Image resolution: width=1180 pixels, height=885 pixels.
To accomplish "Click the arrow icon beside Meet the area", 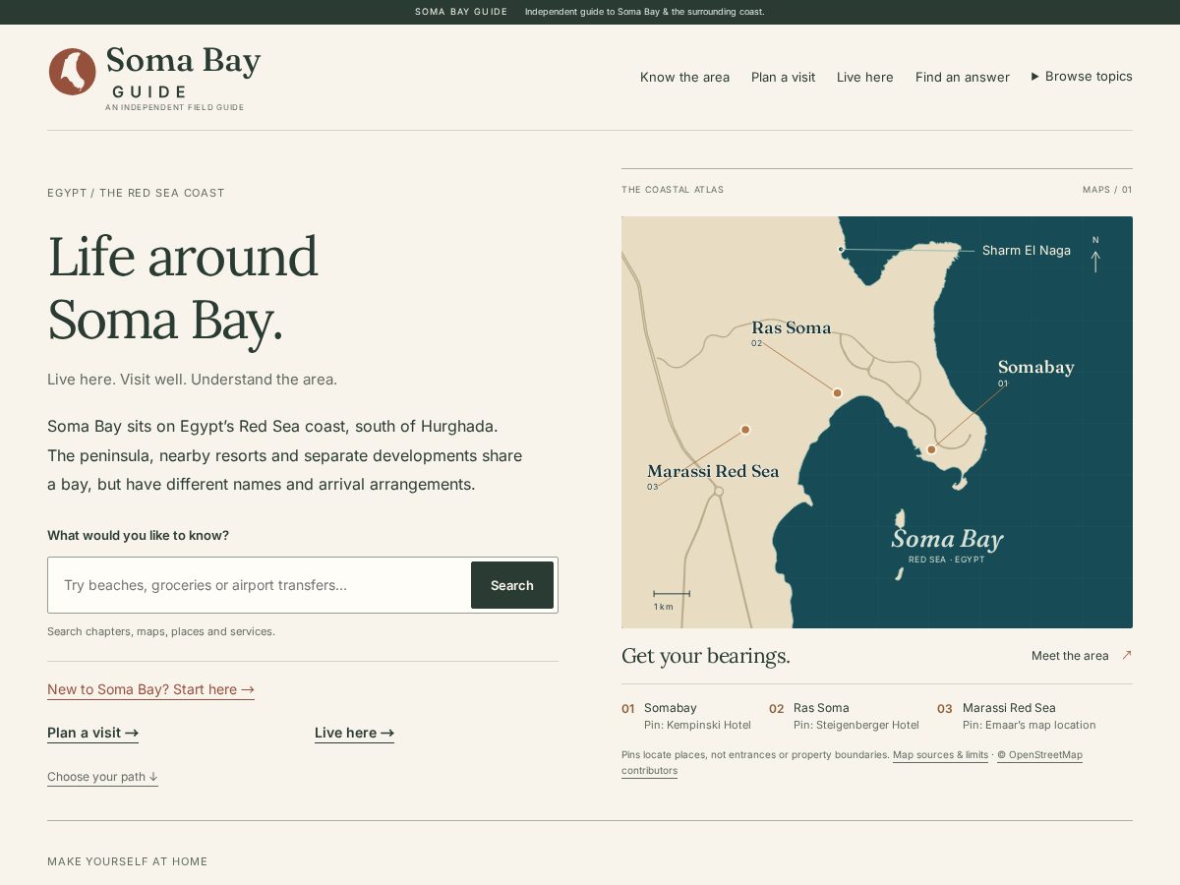I will pyautogui.click(x=1127, y=655).
